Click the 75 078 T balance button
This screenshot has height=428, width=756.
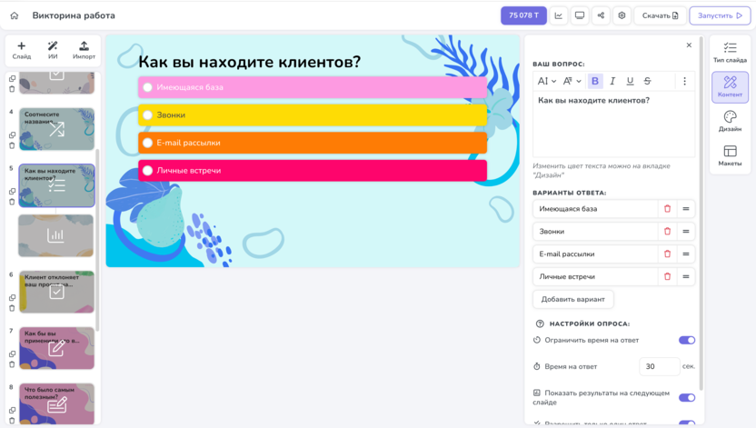pyautogui.click(x=523, y=15)
